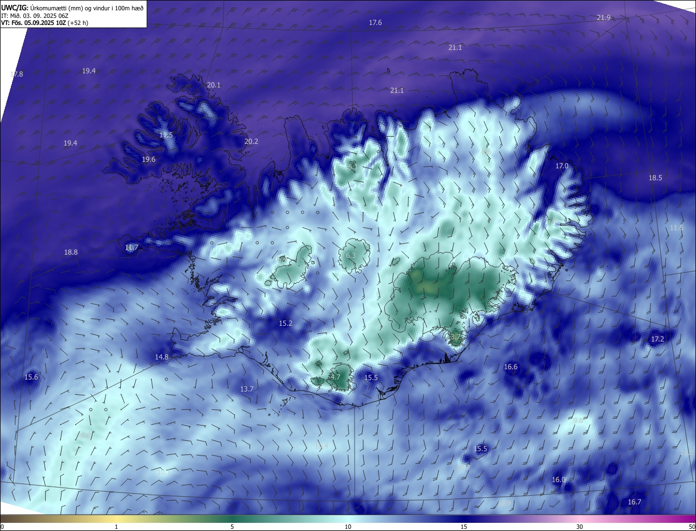696x531 pixels.
Task: Click the map title 'UWC/IG: Úrkomumætti' line
Action: pyautogui.click(x=72, y=8)
